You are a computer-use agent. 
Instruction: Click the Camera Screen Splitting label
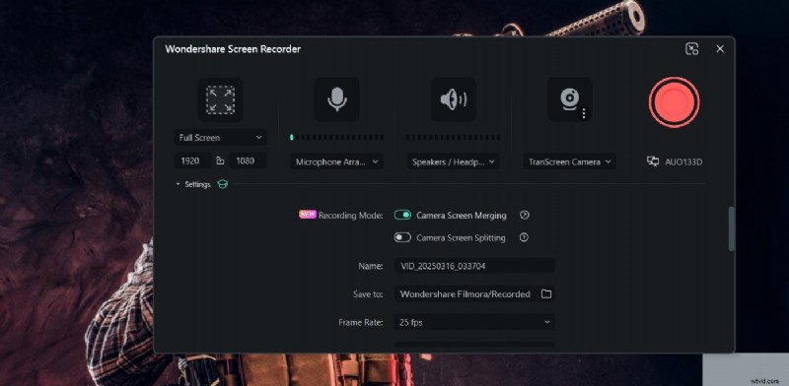pyautogui.click(x=461, y=237)
